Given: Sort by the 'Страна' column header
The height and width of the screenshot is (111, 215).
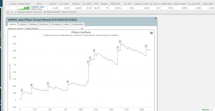Looking at the screenshot, I should pos(13,4).
